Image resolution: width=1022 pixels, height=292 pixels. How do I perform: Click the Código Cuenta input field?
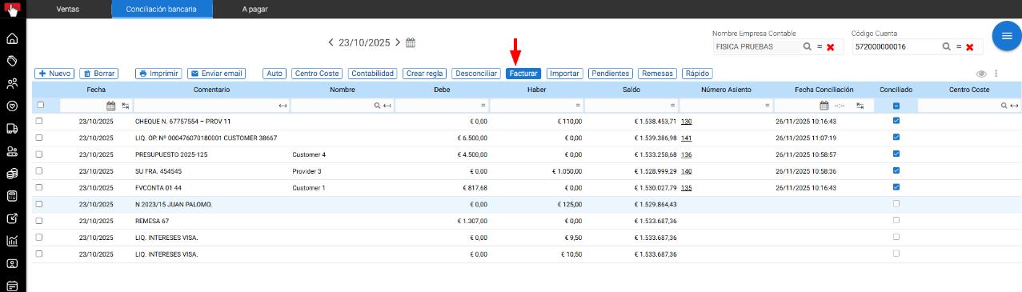895,47
